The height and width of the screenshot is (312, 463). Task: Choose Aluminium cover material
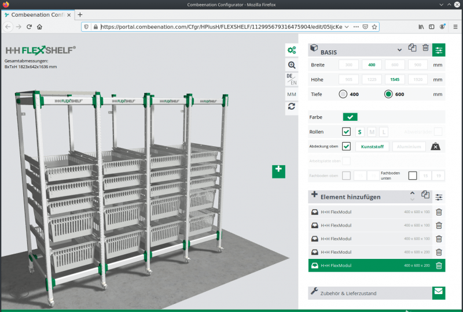click(409, 147)
